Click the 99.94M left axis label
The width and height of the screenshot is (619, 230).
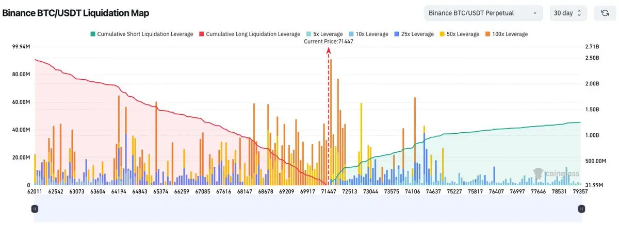(x=21, y=47)
